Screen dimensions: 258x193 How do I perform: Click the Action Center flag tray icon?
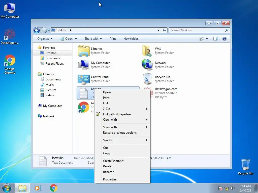(x=220, y=188)
